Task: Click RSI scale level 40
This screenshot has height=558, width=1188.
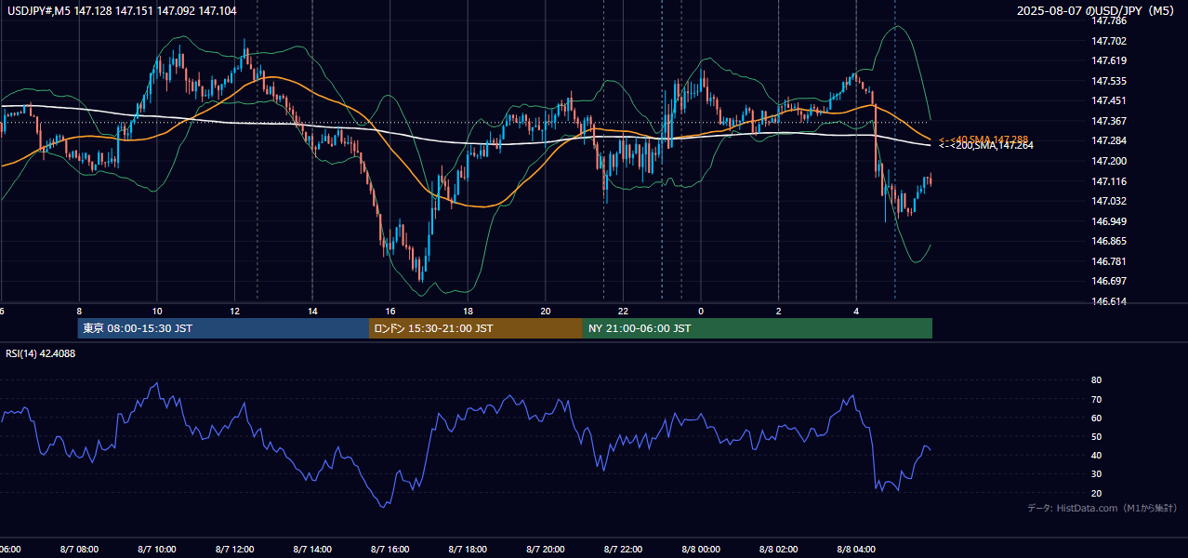Action: [x=1097, y=455]
